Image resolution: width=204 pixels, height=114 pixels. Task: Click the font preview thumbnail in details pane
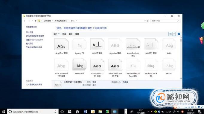(x=58, y=84)
